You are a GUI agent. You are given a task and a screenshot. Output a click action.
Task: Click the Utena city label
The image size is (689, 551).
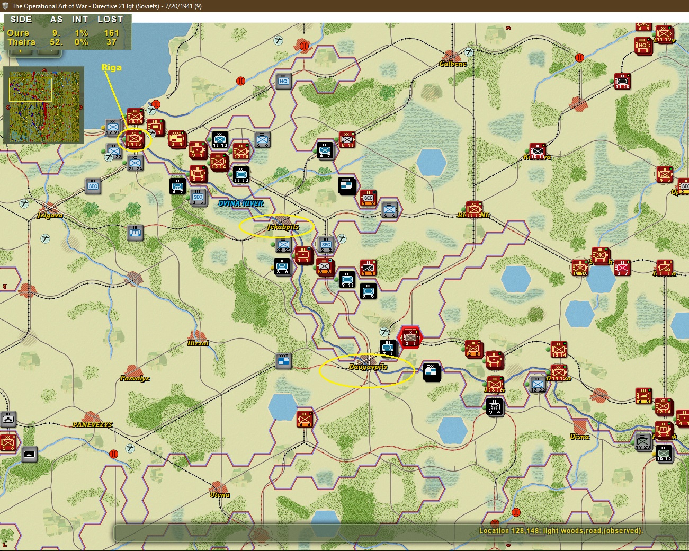tap(219, 495)
